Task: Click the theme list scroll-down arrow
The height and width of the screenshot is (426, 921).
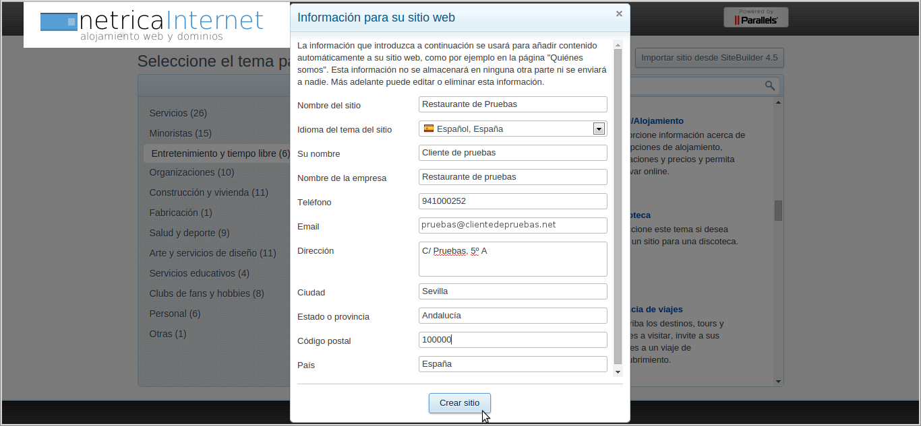Action: pos(778,382)
